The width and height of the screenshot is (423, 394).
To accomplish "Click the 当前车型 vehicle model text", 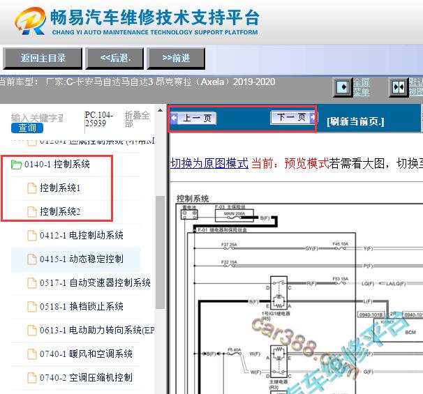I will pyautogui.click(x=138, y=82).
